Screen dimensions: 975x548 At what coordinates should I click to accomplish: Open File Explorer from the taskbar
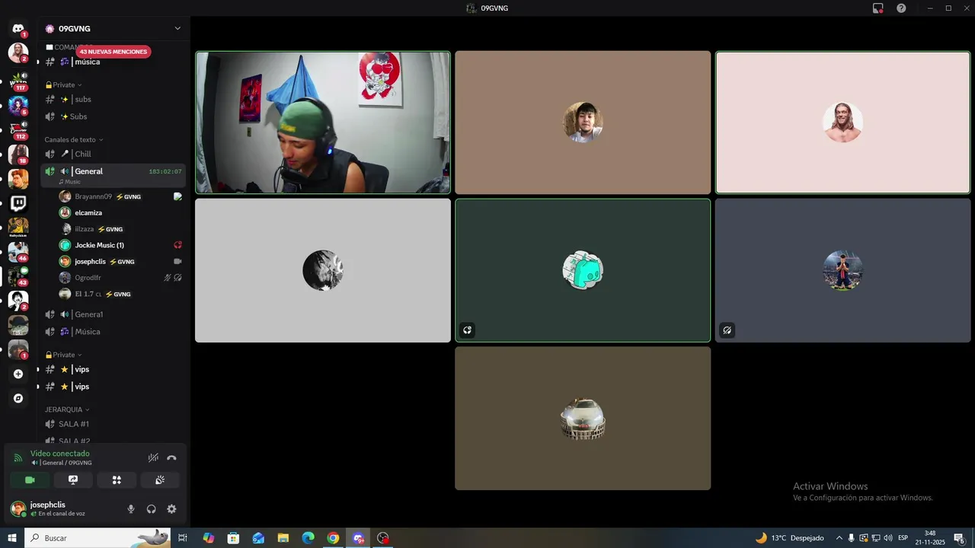[283, 538]
